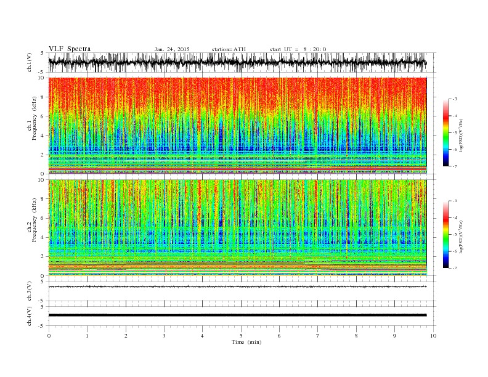Click the thick black ch.4 voltage trace
The width and height of the screenshot is (488, 377).
(237, 315)
